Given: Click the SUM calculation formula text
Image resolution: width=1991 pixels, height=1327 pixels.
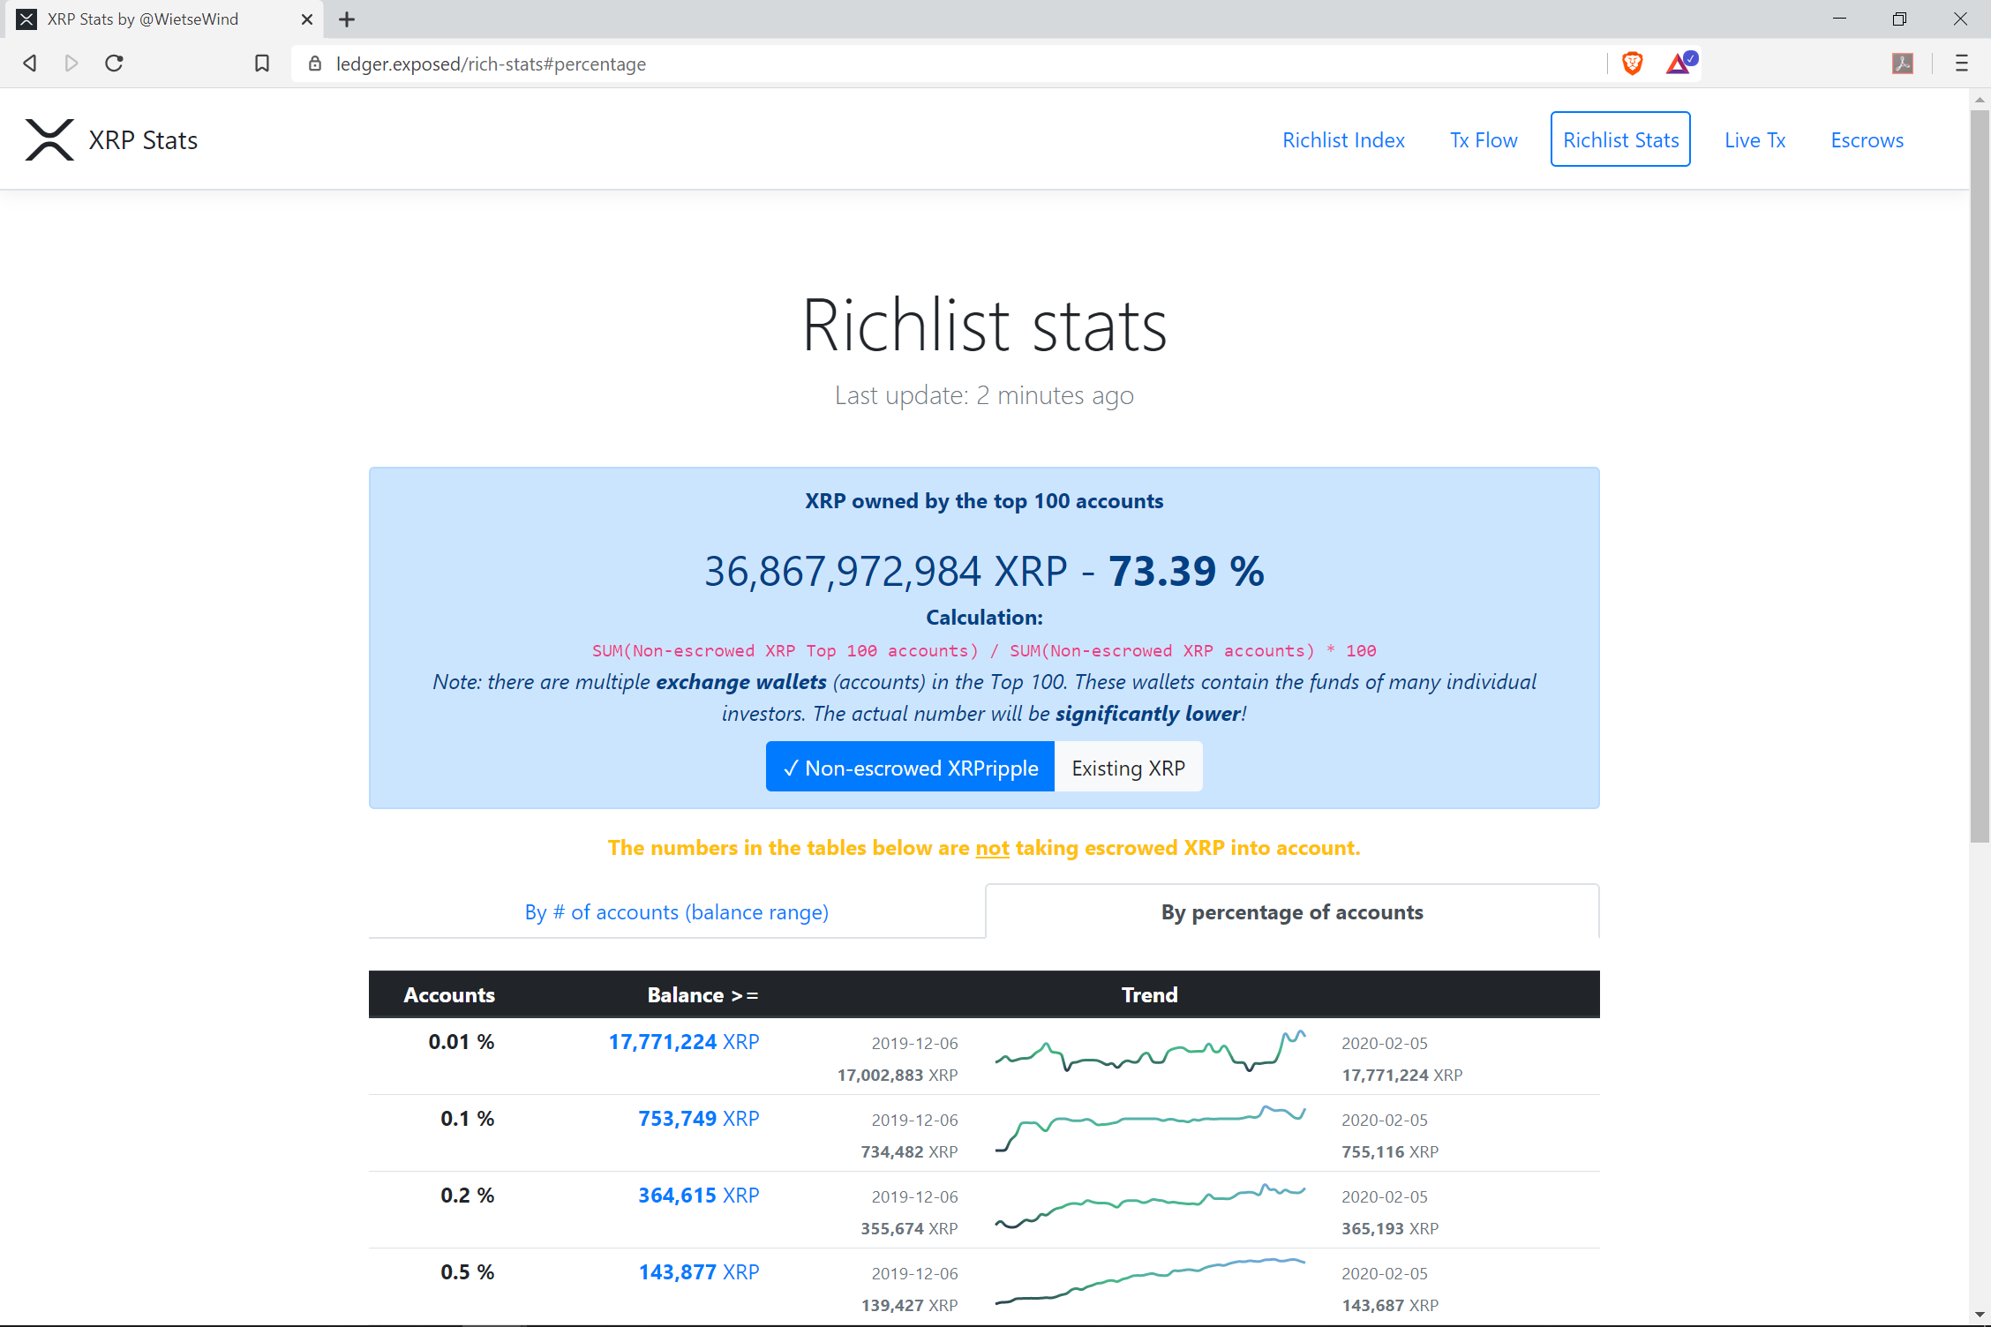Looking at the screenshot, I should tap(984, 650).
